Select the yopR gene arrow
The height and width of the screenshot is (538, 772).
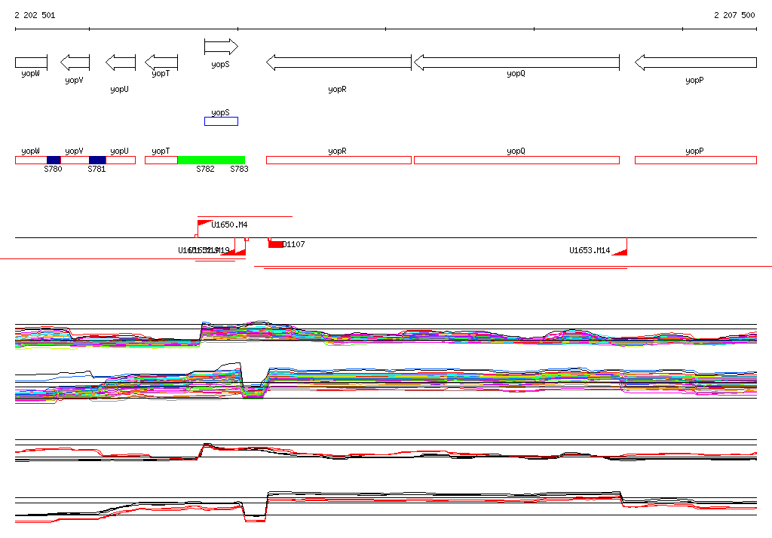point(339,63)
